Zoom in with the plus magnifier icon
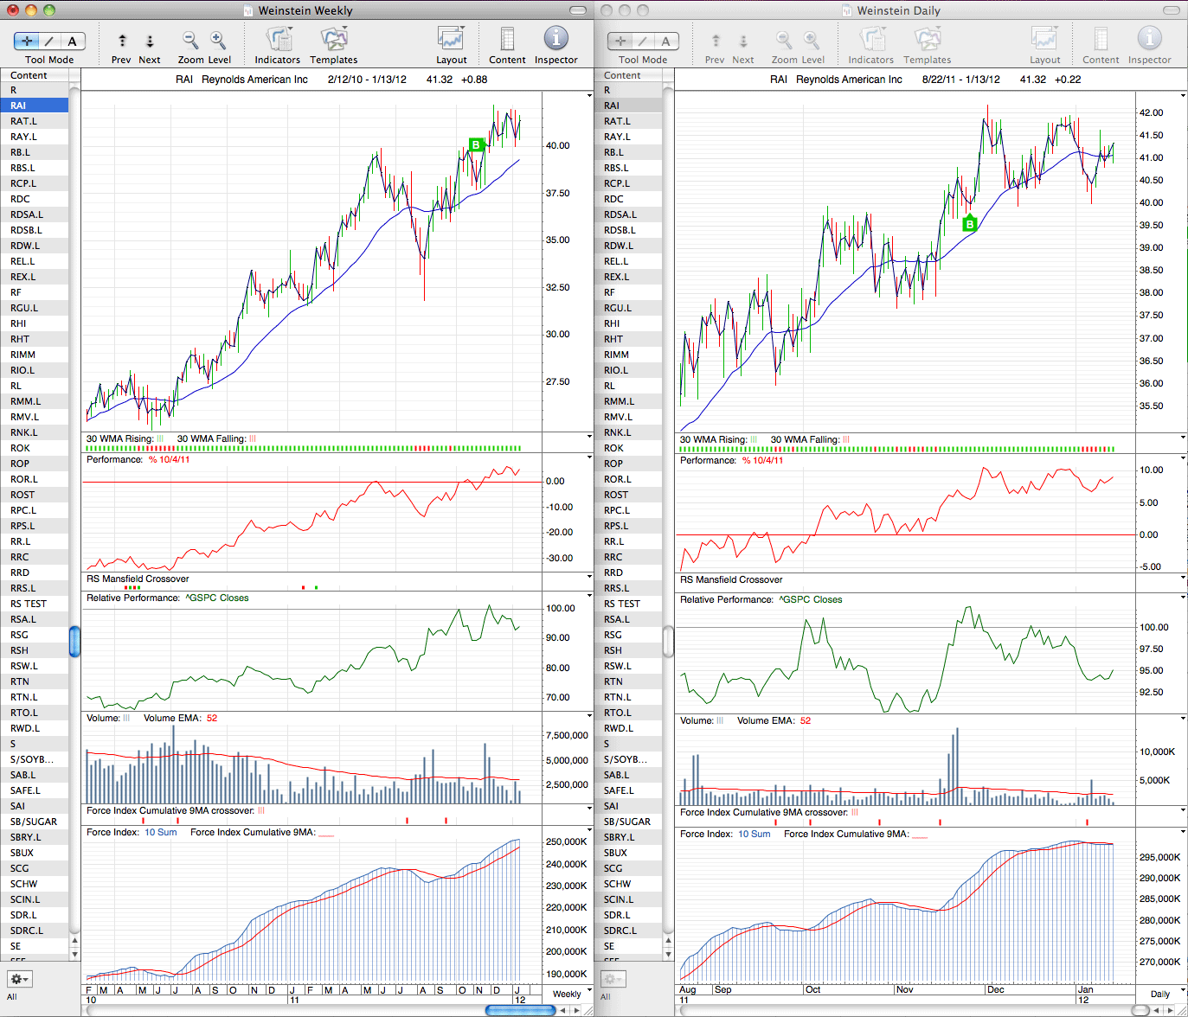 [218, 40]
